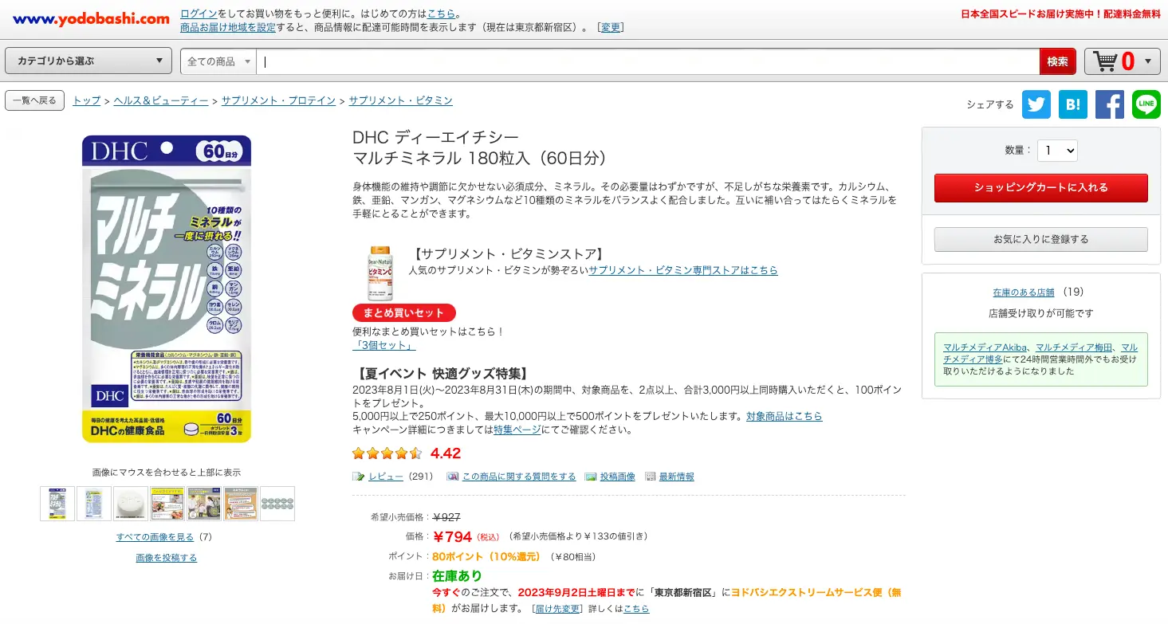Open この商品に関する質問をする link

click(x=519, y=477)
